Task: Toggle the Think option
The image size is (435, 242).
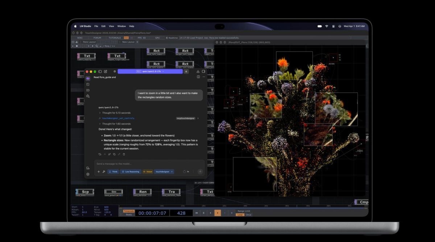Action: [x=113, y=172]
